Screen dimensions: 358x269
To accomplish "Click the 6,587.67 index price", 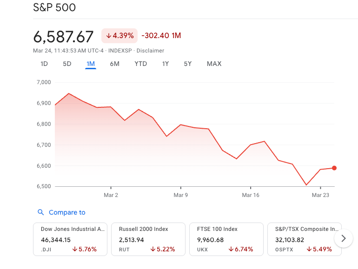I will coord(64,36).
